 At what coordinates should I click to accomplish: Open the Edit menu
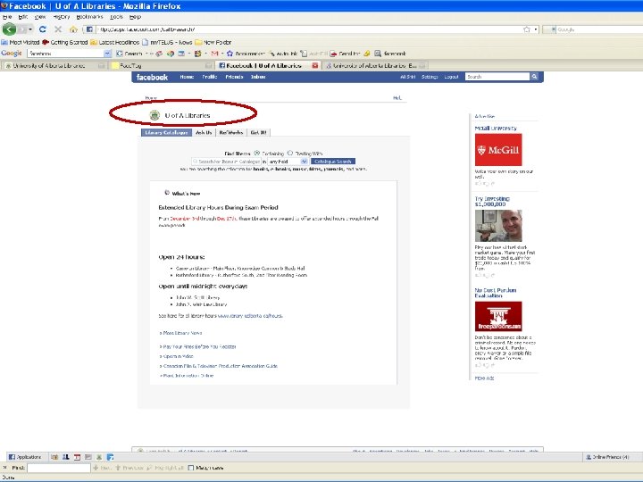click(x=23, y=17)
